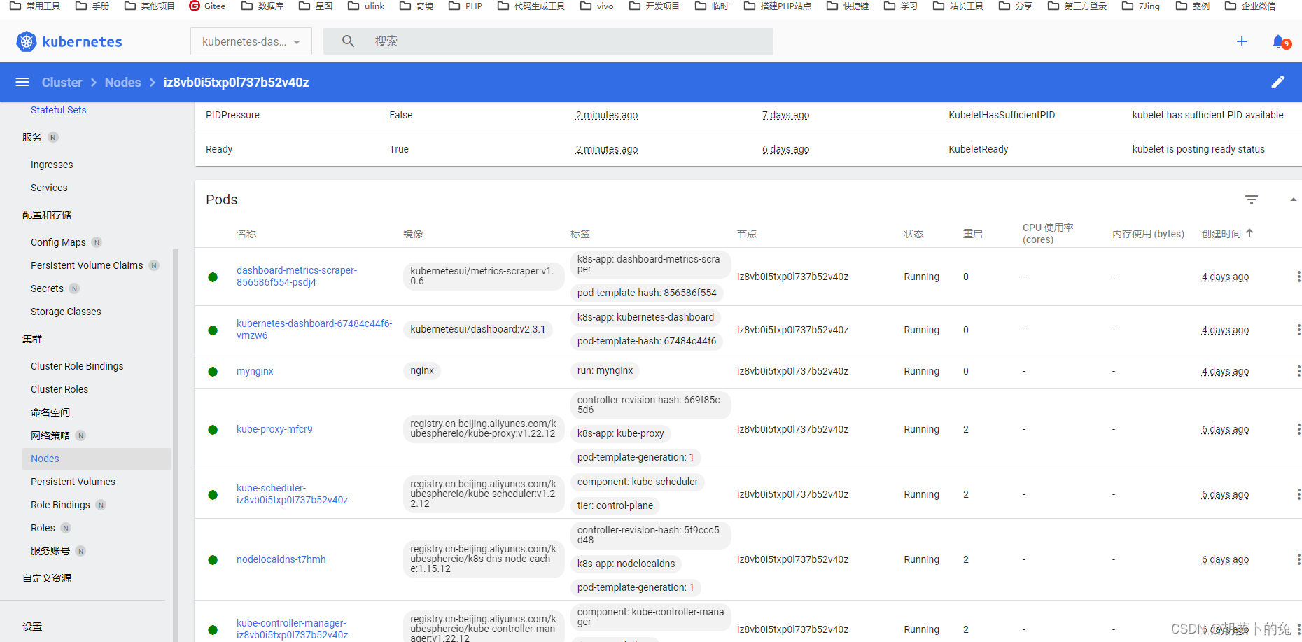Image resolution: width=1302 pixels, height=642 pixels.
Task: Open Config Maps in sidebar
Action: [58, 242]
